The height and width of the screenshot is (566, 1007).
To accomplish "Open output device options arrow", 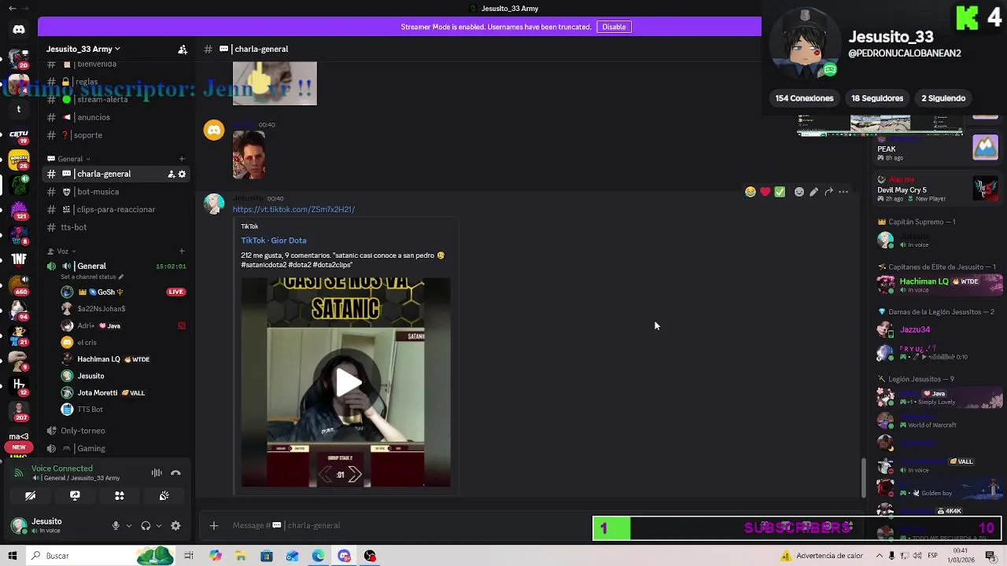I will pyautogui.click(x=158, y=526).
